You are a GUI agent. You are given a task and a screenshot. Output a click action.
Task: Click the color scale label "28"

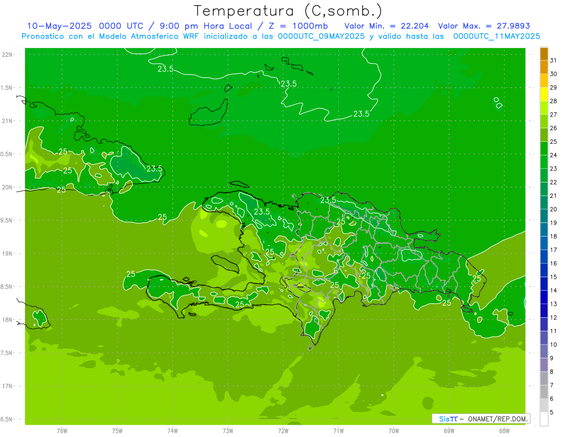tap(553, 101)
